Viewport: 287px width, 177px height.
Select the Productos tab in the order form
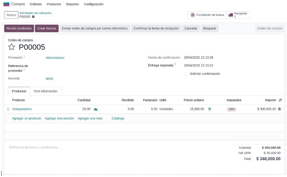tap(19, 91)
